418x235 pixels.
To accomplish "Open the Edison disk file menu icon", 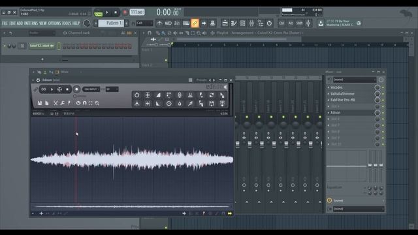I will [x=40, y=103].
